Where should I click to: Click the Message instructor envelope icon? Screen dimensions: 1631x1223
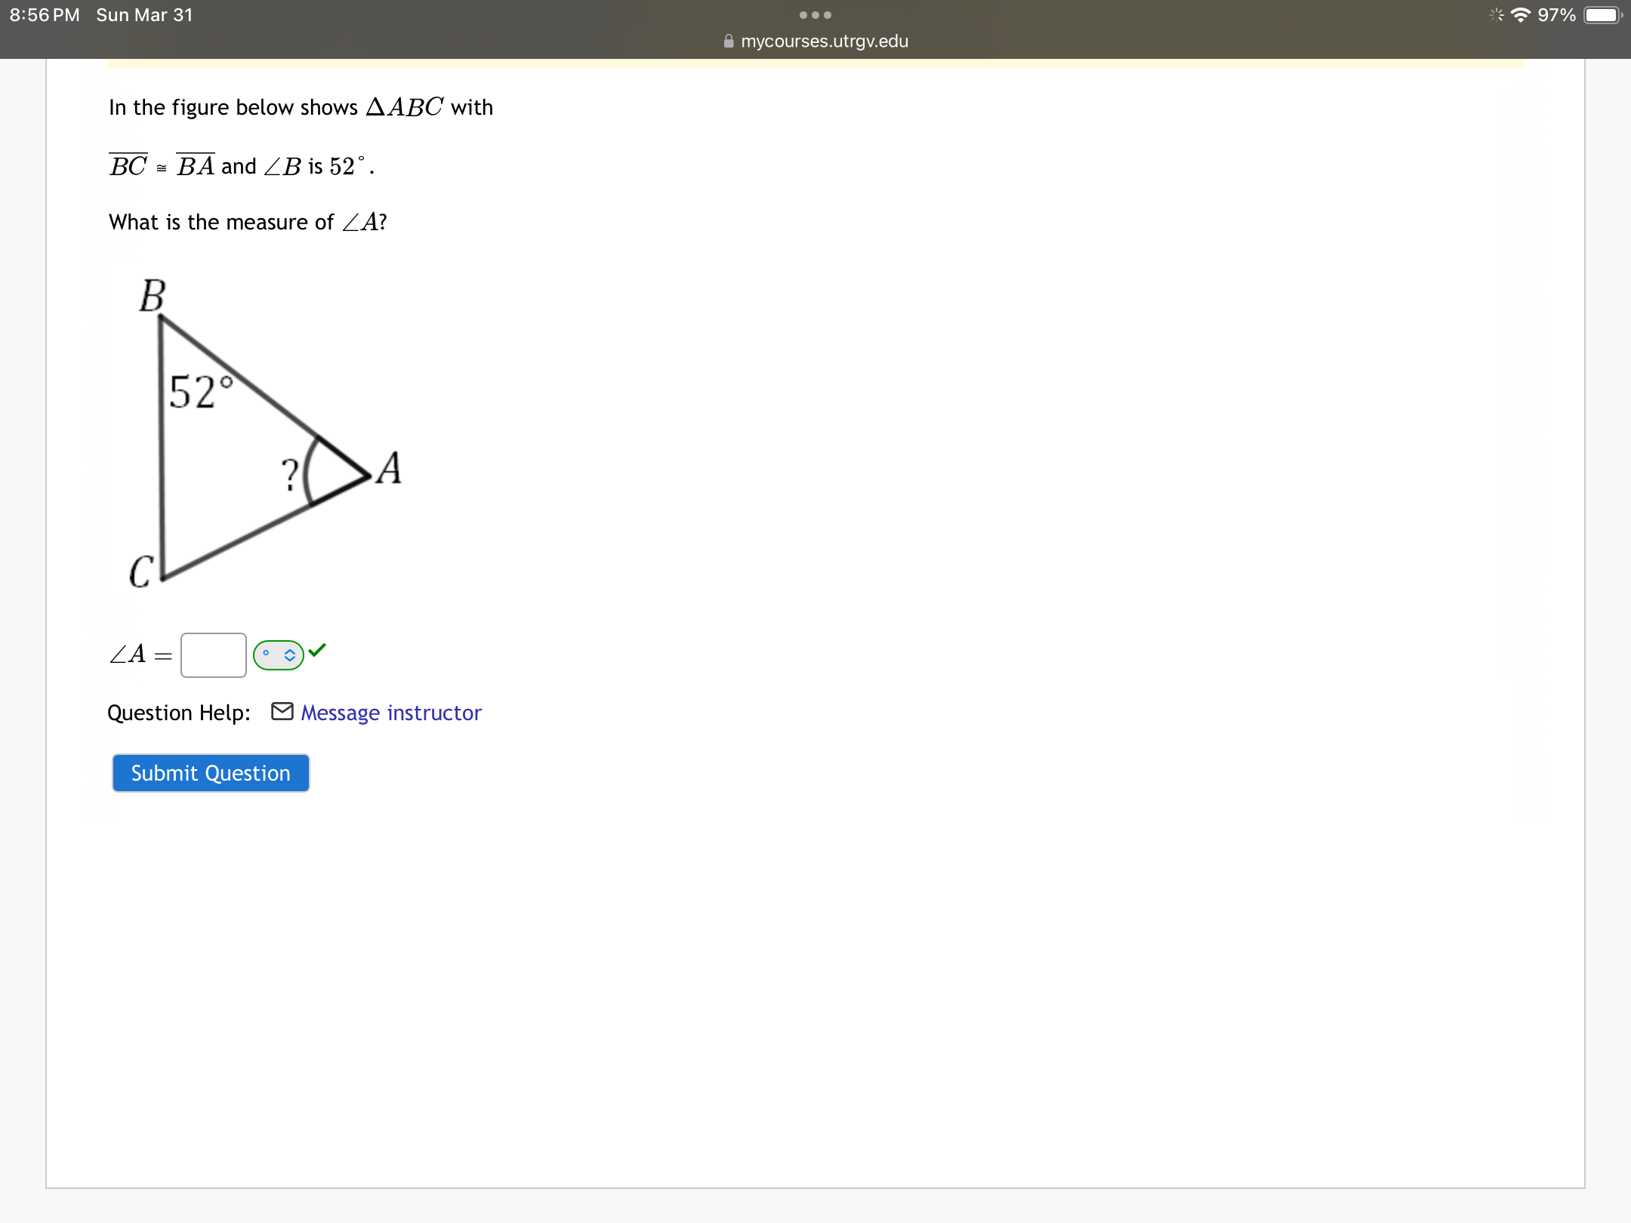pos(282,710)
